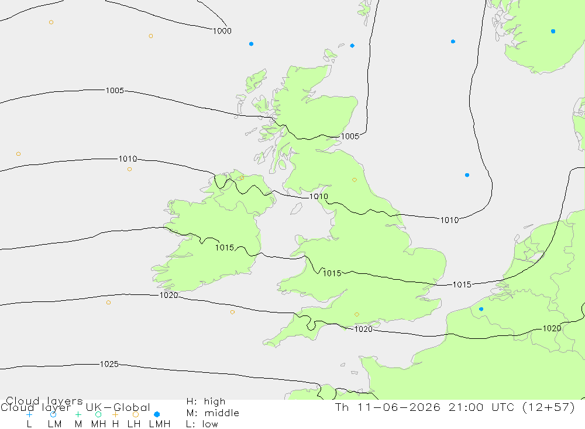The width and height of the screenshot is (585, 429).
Task: Click the 1020 label in the English Channel
Action: coord(363,329)
